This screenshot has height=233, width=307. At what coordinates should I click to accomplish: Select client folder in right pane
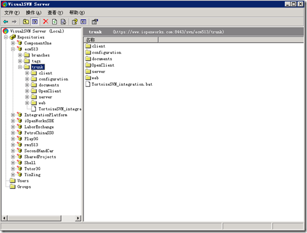tap(99, 46)
